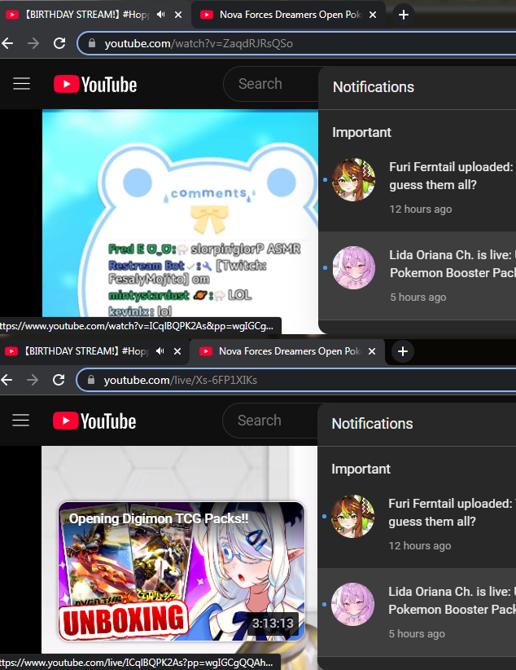
Task: Close the BIRTHDAY STREAM tab in top window
Action: [178, 15]
